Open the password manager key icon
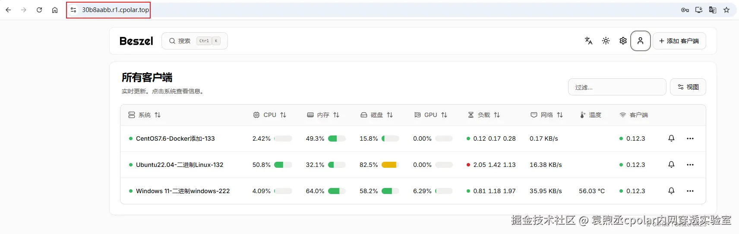The height and width of the screenshot is (234, 739). tap(685, 10)
